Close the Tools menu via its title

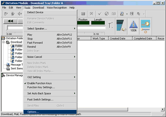27,8
